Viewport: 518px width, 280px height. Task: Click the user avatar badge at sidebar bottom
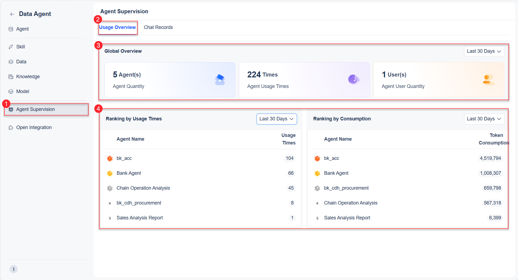[14, 269]
